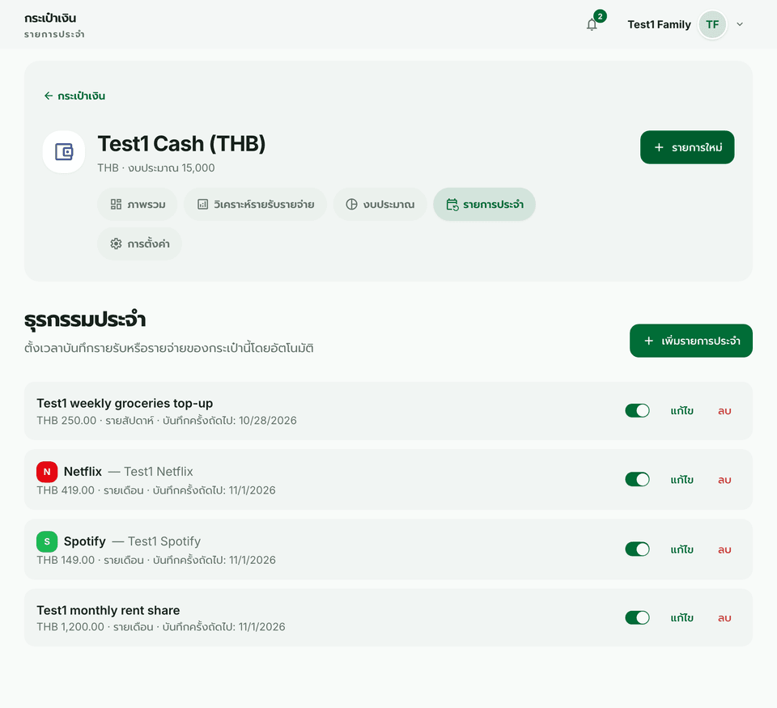Toggle off Test1 weekly groceries top-up
This screenshot has height=708, width=777.
pyautogui.click(x=637, y=411)
